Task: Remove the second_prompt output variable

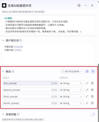Action: 92,90
